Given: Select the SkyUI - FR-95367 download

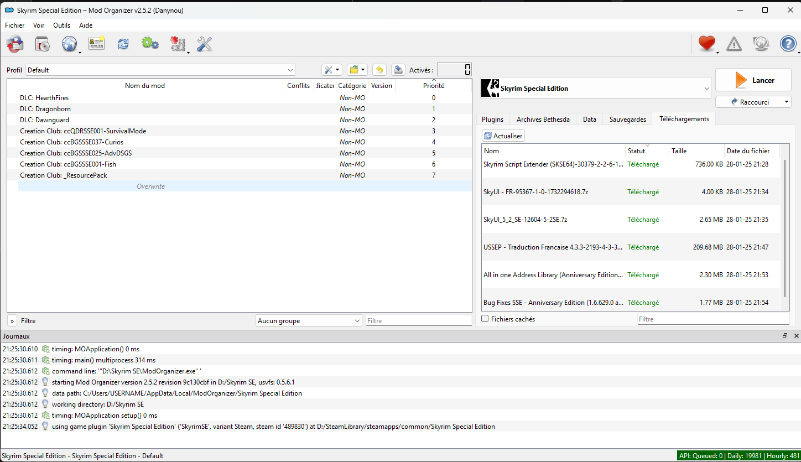Looking at the screenshot, I should pyautogui.click(x=631, y=192).
